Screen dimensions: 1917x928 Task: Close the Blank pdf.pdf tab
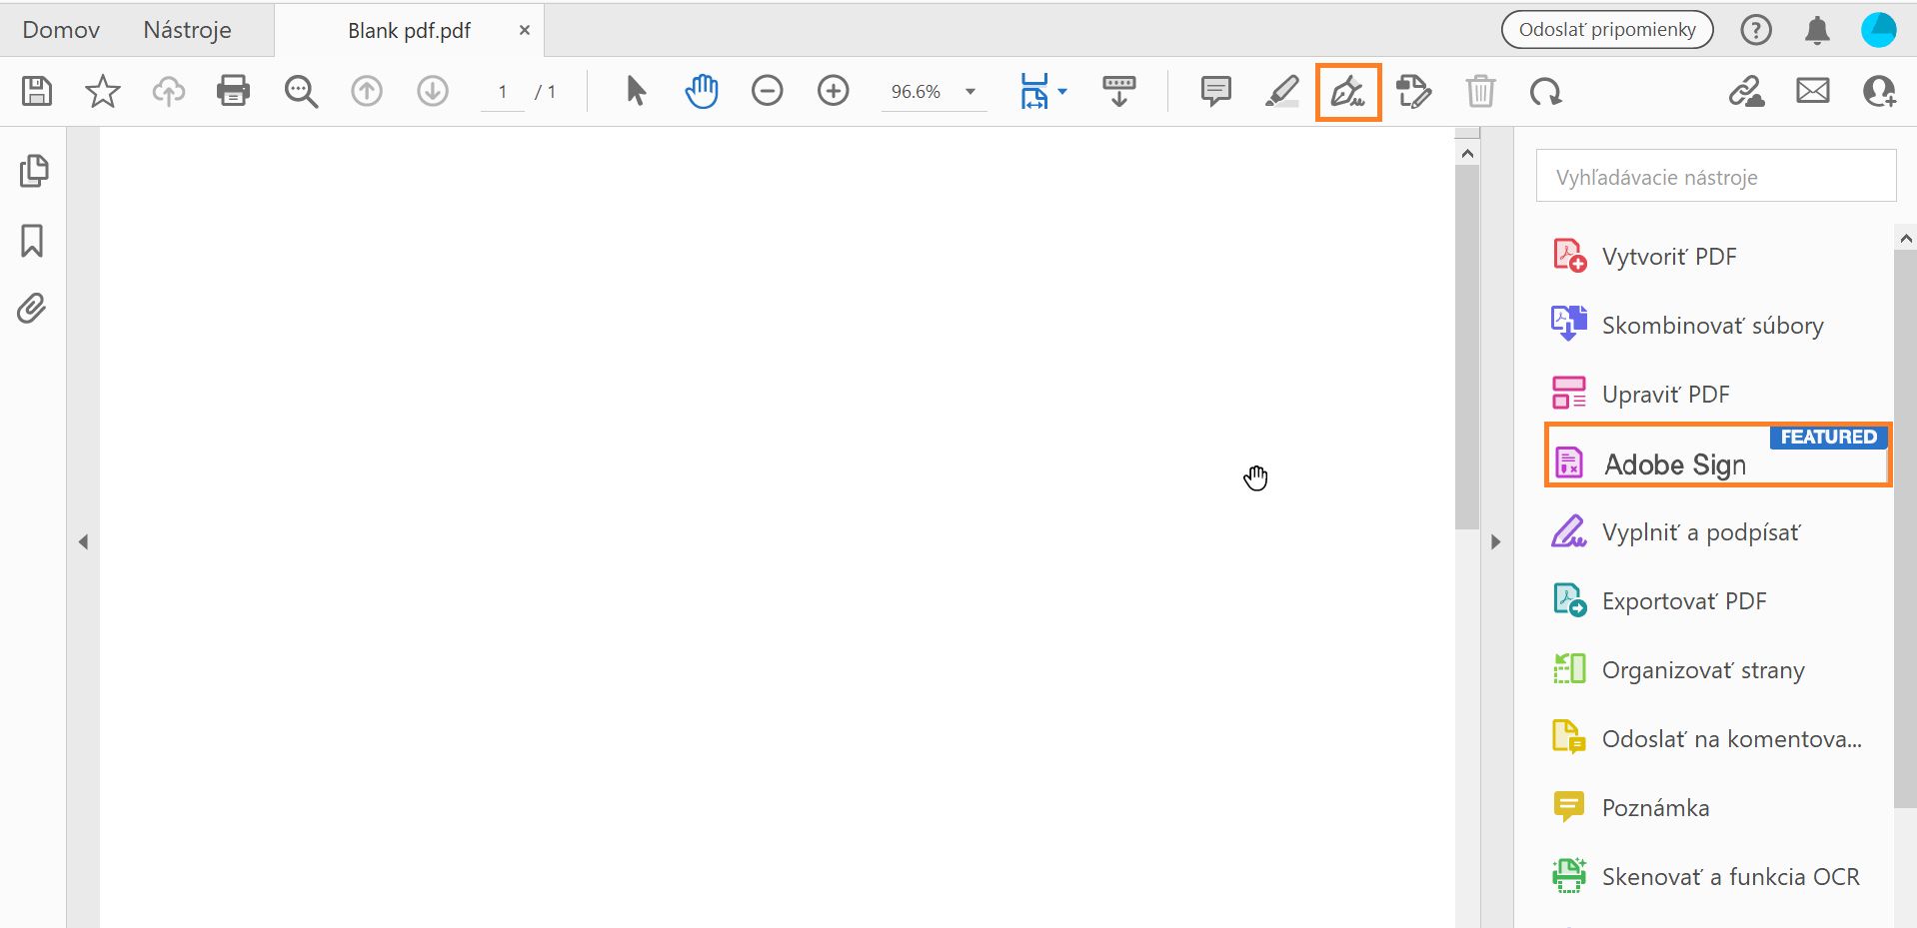pos(525,31)
